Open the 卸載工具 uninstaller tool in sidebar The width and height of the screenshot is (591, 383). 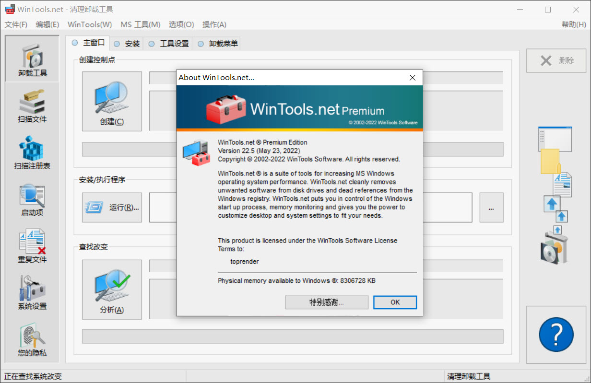tap(32, 59)
